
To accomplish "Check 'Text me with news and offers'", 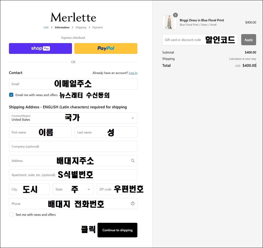I will click(11, 215).
